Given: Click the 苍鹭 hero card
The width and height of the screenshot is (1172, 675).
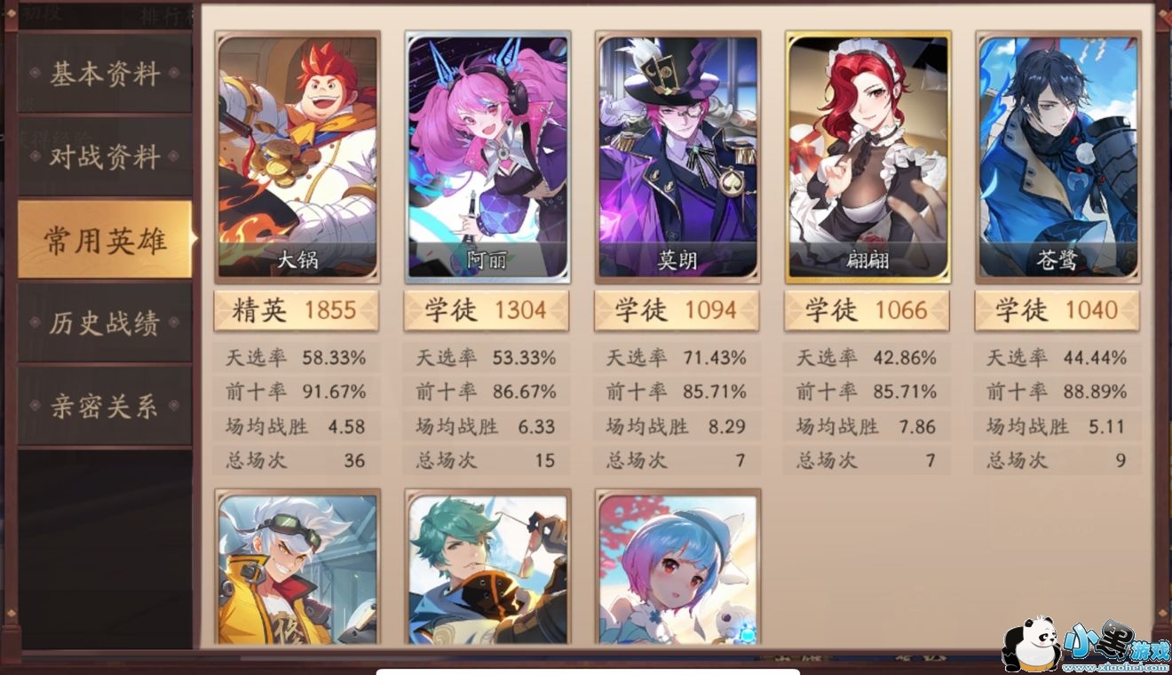Looking at the screenshot, I should point(1057,157).
